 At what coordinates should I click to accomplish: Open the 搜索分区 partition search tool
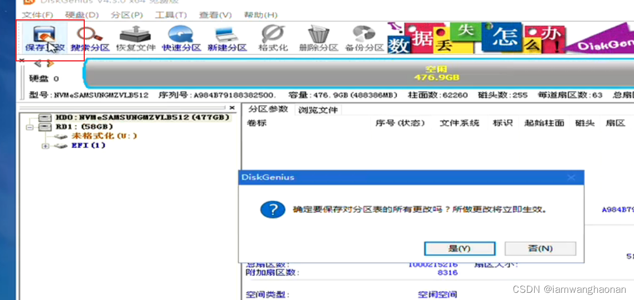pos(90,39)
